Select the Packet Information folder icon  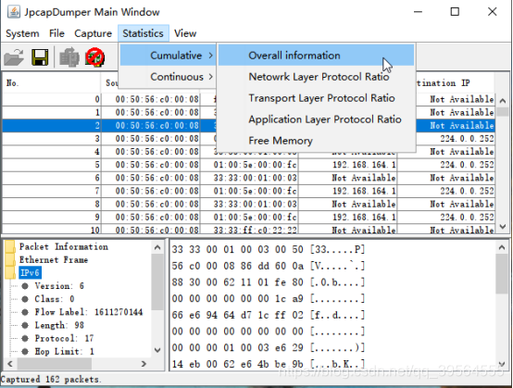pyautogui.click(x=10, y=246)
